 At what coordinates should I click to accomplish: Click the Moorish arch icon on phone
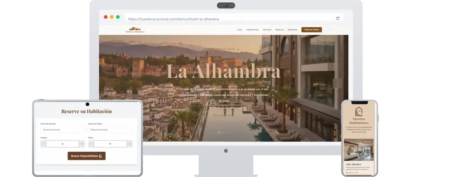[x=359, y=111]
